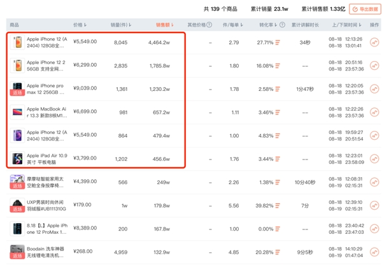Open thumbnail of iPad Air 10.9 product

17,159
